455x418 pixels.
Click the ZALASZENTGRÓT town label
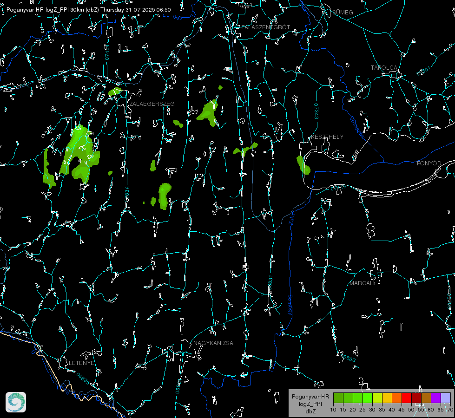coord(265,27)
